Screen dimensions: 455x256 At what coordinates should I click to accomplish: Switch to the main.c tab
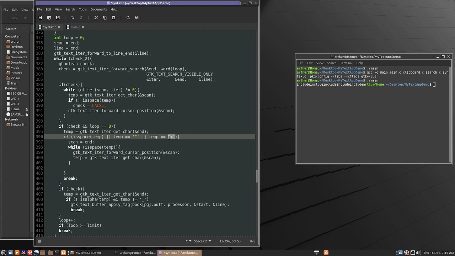click(75, 27)
